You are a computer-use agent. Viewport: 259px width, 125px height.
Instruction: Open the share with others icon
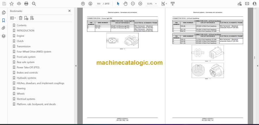pyautogui.click(x=255, y=4)
